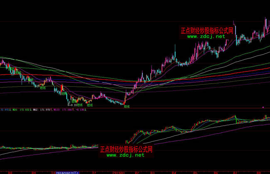This screenshot has height=174, width=270.
Task: Click the 04 month label on time axis
Action: 174,172
